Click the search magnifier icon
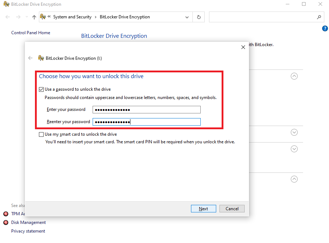Image resolution: width=329 pixels, height=243 pixels. click(x=319, y=17)
